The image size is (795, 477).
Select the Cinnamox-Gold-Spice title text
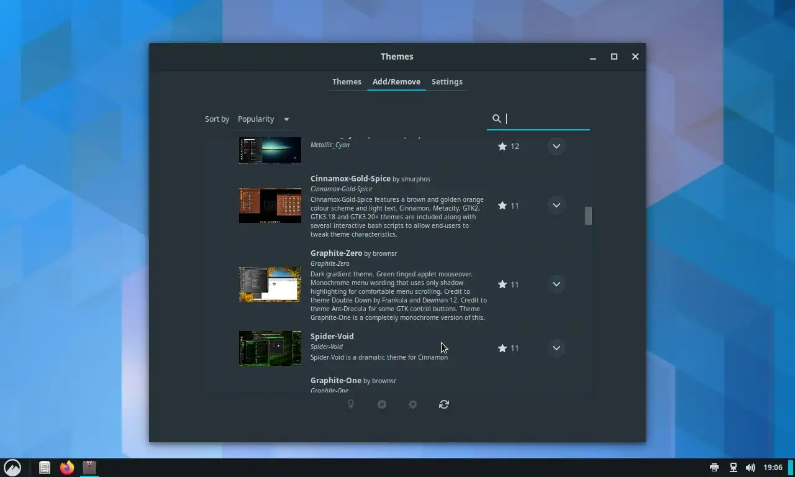click(x=350, y=179)
